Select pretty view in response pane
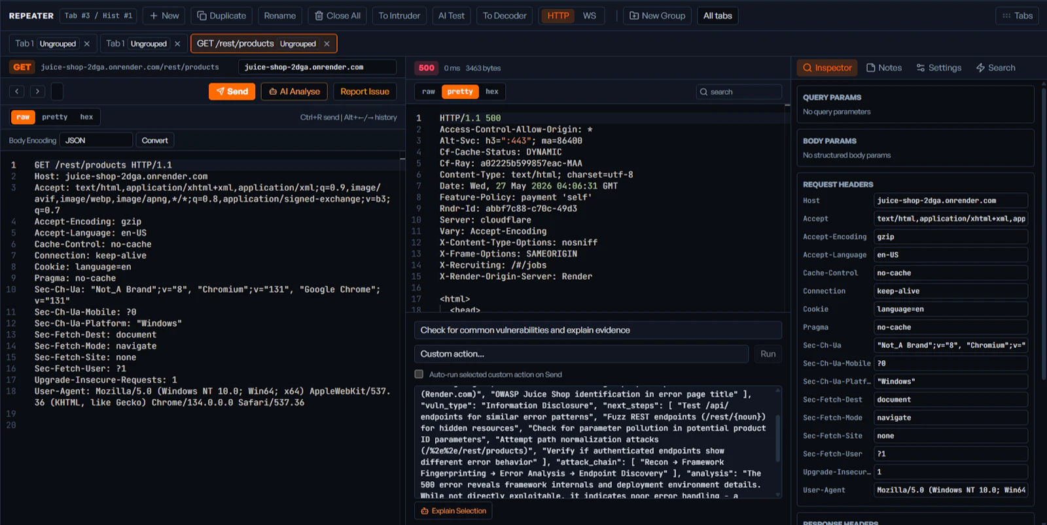The image size is (1047, 525). [x=460, y=92]
